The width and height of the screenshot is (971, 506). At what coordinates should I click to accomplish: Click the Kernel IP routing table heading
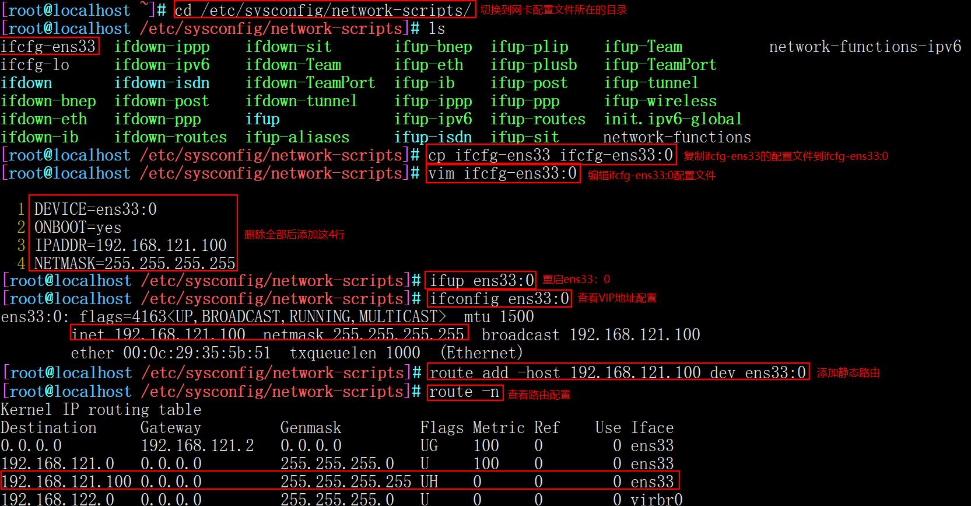tap(101, 410)
